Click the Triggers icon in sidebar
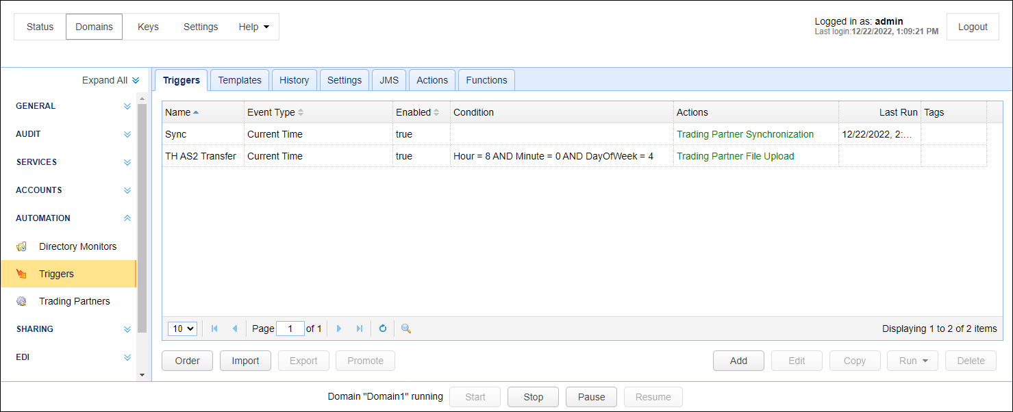Screen dimensions: 1013x412 coord(22,274)
